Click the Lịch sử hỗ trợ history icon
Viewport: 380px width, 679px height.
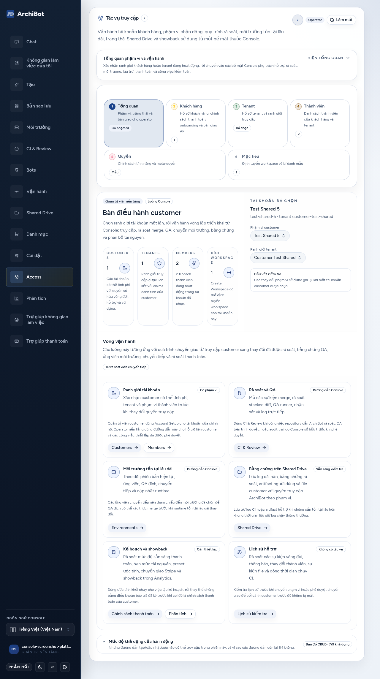(240, 552)
